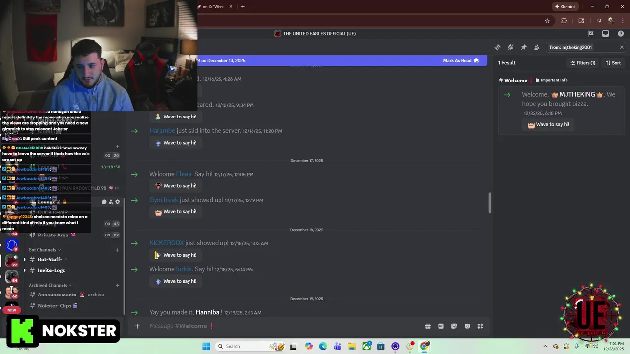Join the Private Area voice channel
The width and height of the screenshot is (630, 354).
point(74,235)
